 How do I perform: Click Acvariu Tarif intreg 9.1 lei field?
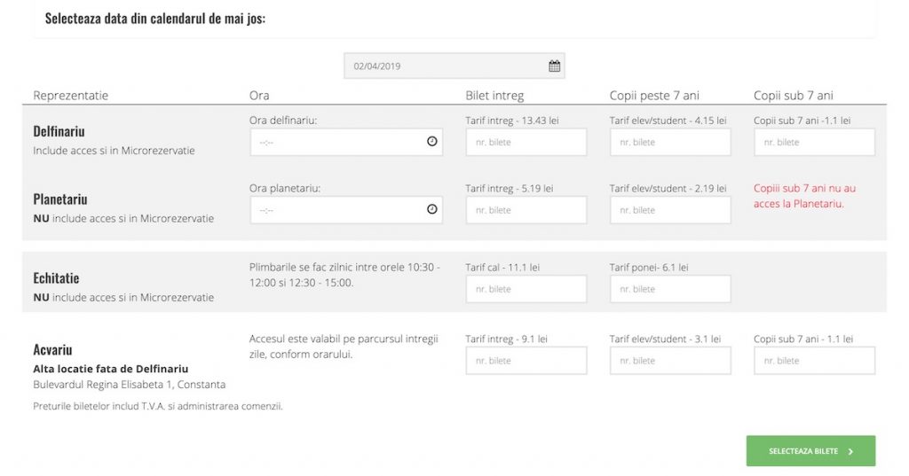(526, 360)
